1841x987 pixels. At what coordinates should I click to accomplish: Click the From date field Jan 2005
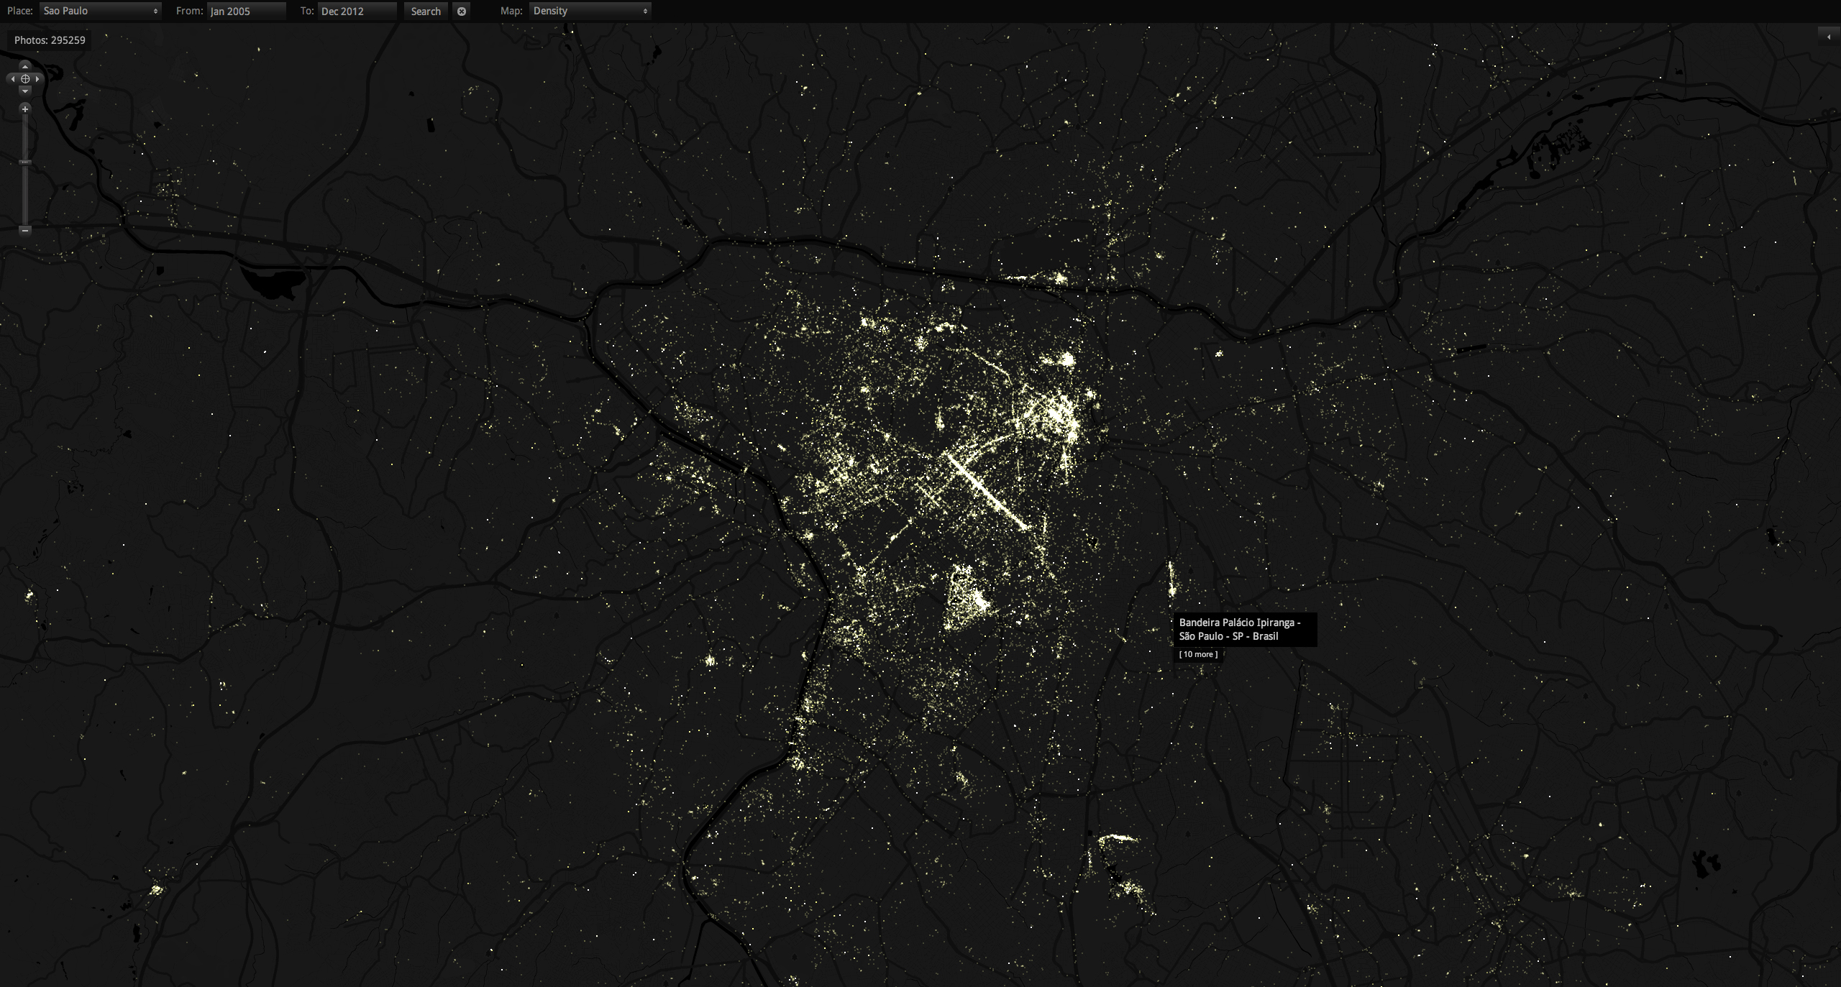(246, 11)
